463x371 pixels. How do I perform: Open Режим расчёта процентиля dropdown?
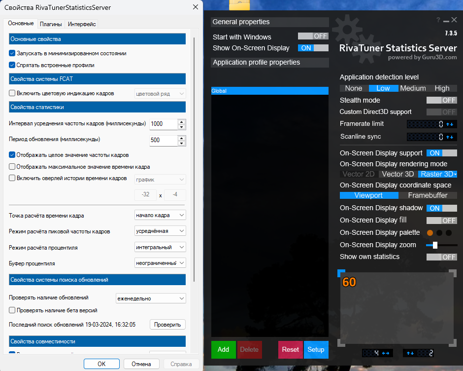click(x=160, y=247)
